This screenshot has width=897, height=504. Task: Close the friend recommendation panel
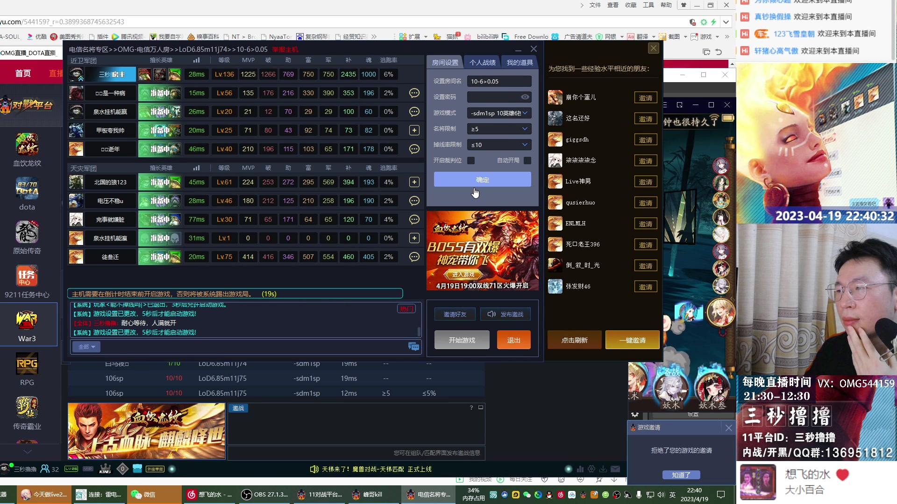coord(653,48)
